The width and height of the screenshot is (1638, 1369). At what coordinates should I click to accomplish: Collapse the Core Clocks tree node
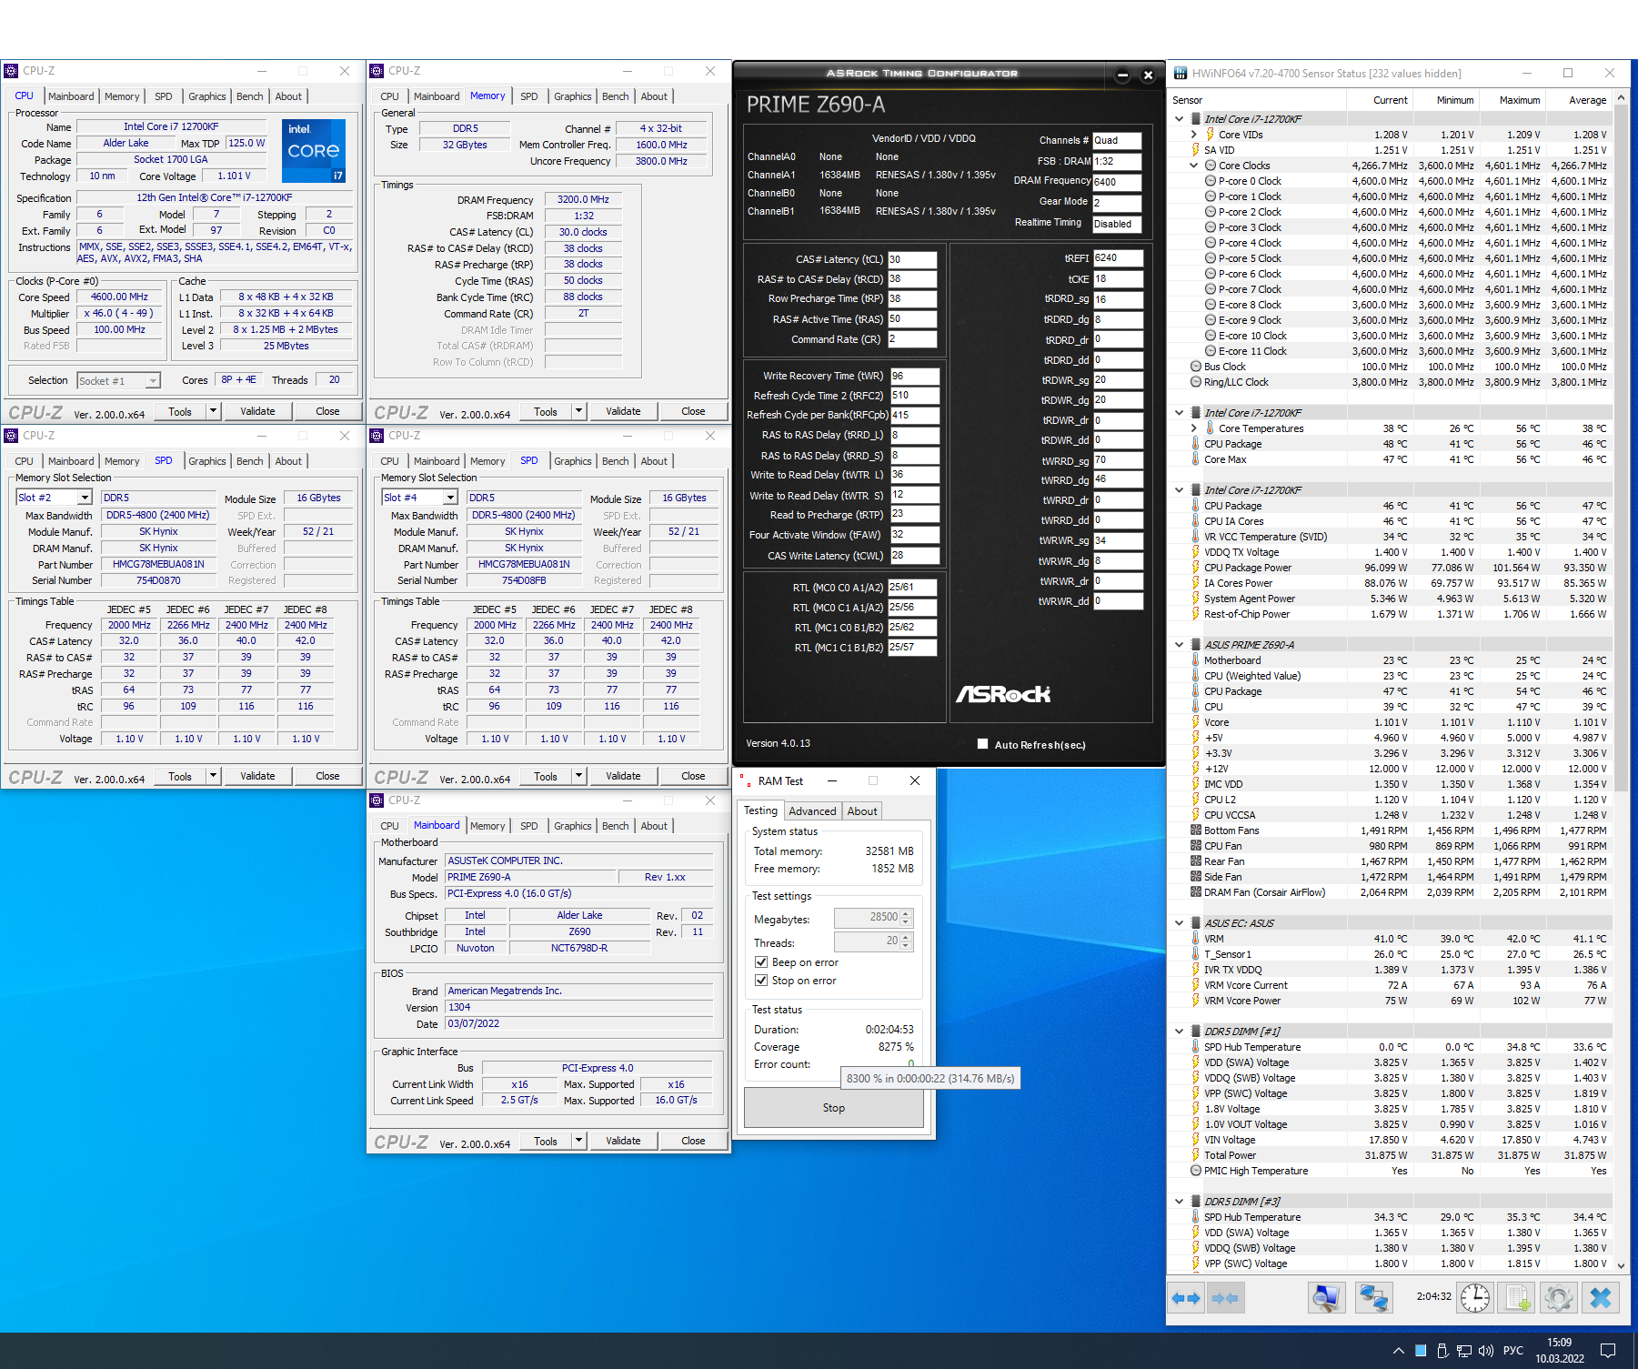tap(1194, 166)
